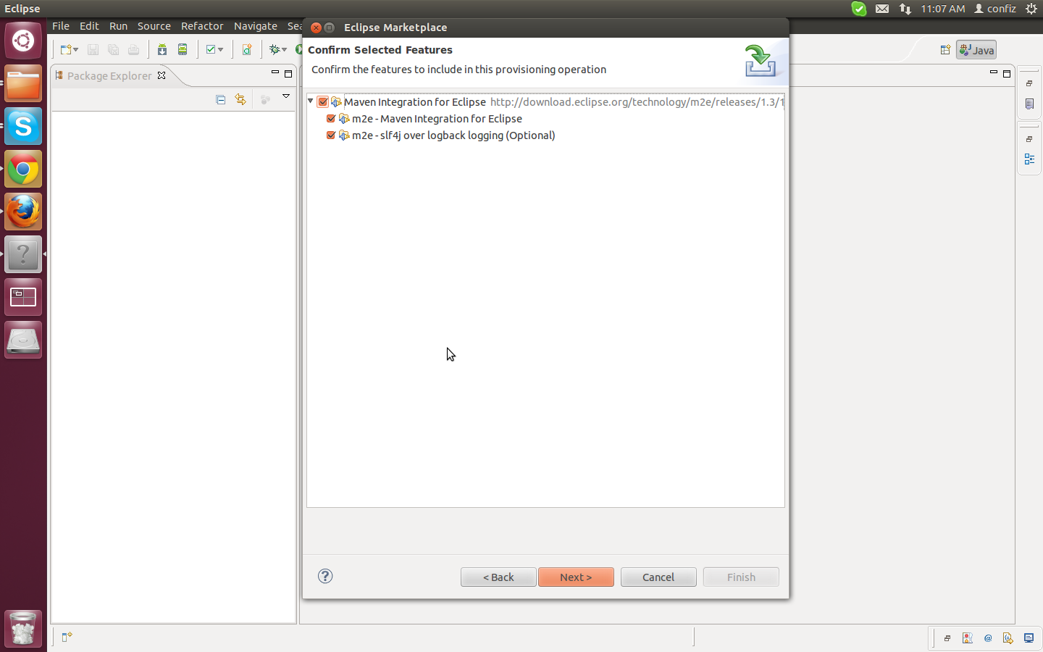Click the Declaration view icon in bottom trim

click(x=1008, y=638)
